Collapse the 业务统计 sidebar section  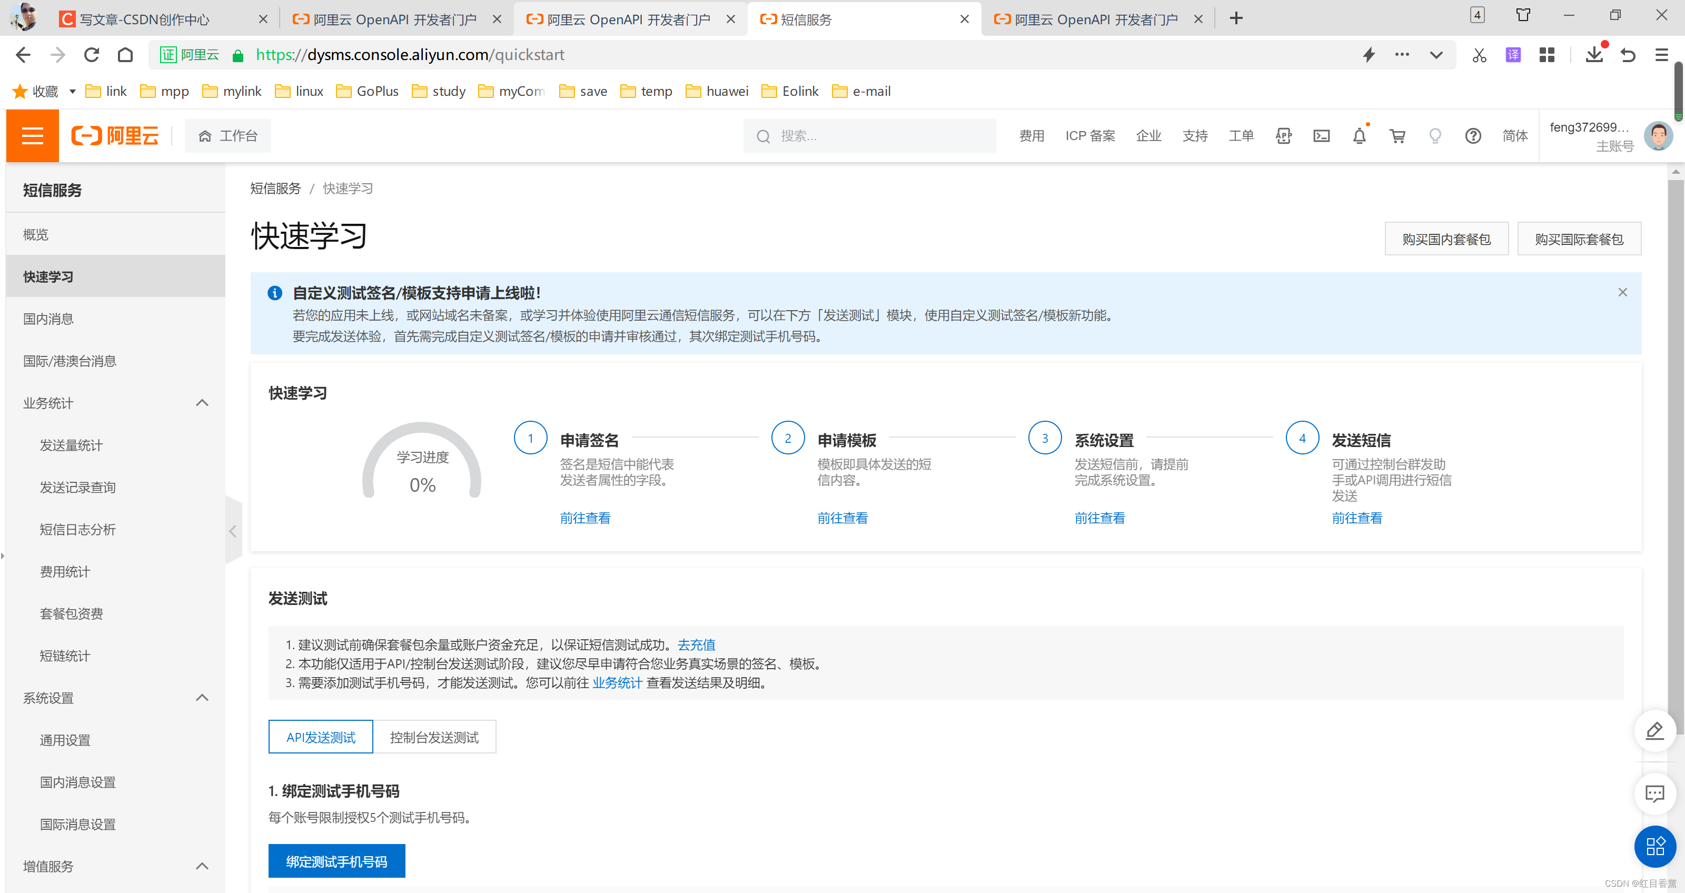(202, 403)
